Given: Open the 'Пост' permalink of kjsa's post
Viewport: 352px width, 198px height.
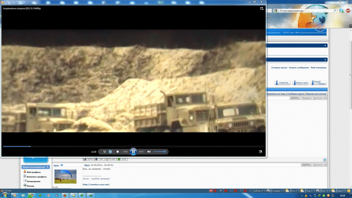Looking at the screenshot, I should click(x=87, y=165).
